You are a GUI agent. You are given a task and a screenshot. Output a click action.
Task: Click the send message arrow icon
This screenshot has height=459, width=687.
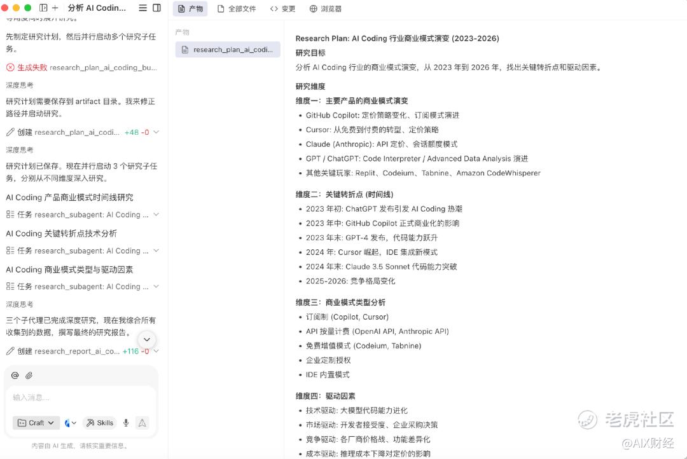(x=142, y=423)
